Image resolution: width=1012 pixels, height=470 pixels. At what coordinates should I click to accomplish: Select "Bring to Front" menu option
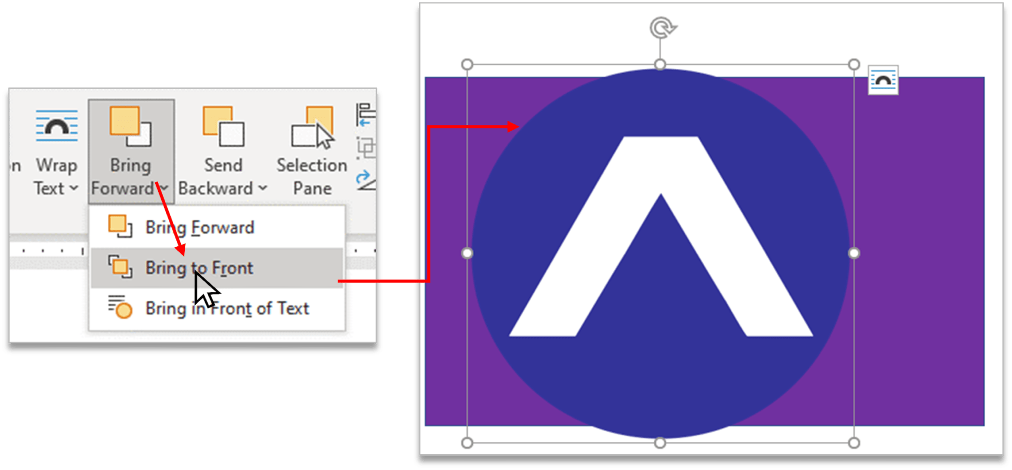200,268
